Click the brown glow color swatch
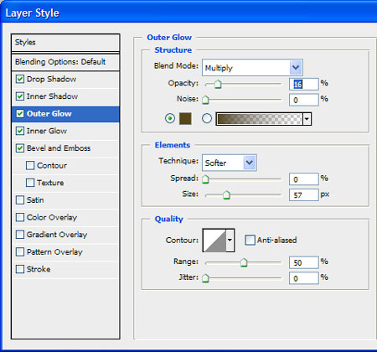The width and height of the screenshot is (377, 352). 185,119
